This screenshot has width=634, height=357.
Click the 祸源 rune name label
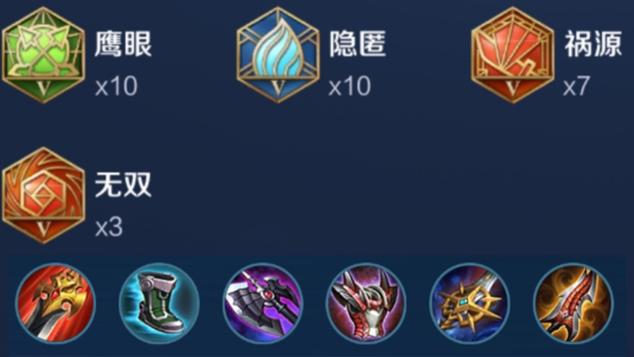click(x=593, y=44)
